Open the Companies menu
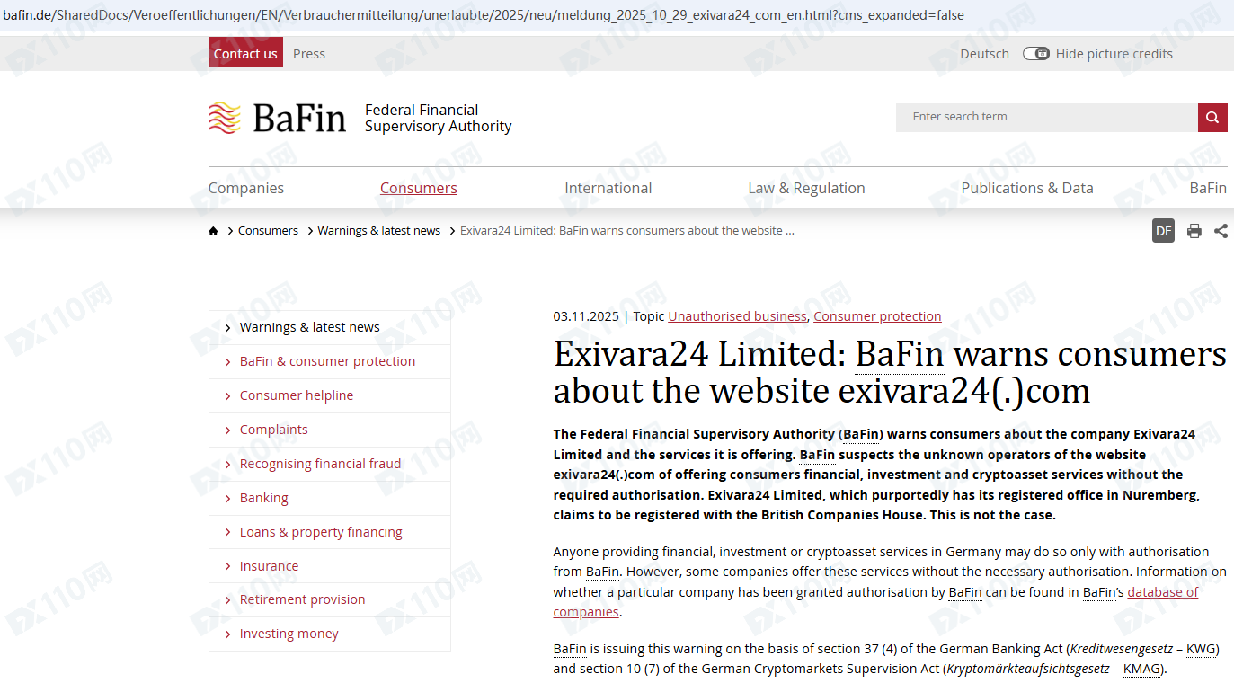 click(x=246, y=188)
